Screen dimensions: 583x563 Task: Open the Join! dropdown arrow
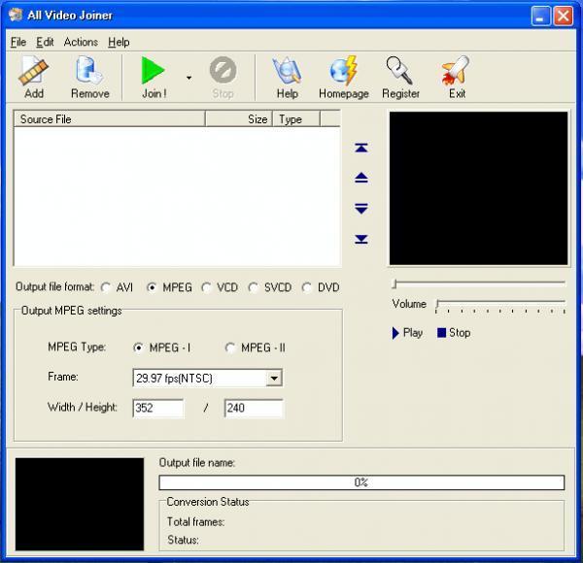[189, 78]
